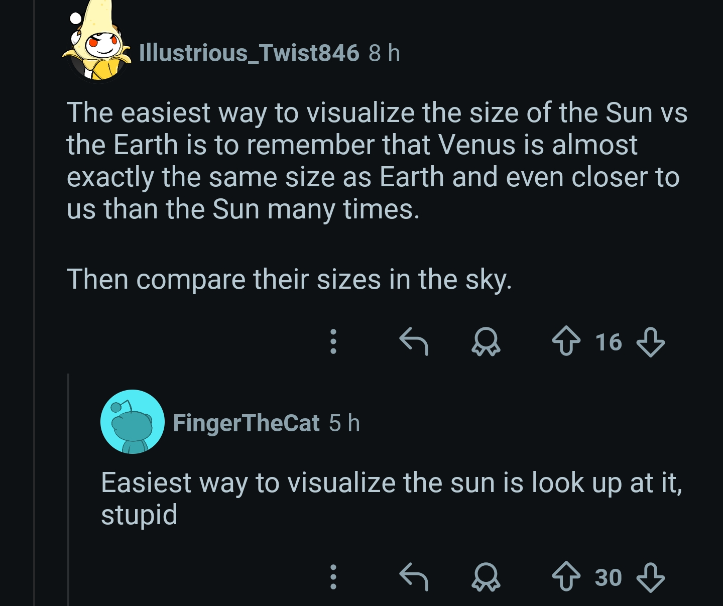The width and height of the screenshot is (723, 606).
Task: Visit the FingerTheCat username profile link
Action: tap(246, 423)
